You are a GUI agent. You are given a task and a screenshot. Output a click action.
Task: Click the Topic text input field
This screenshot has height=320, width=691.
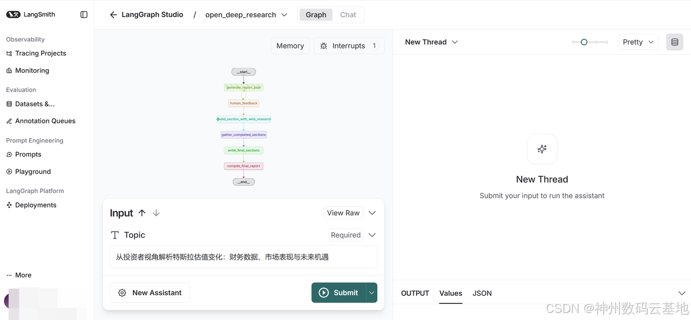pos(243,257)
